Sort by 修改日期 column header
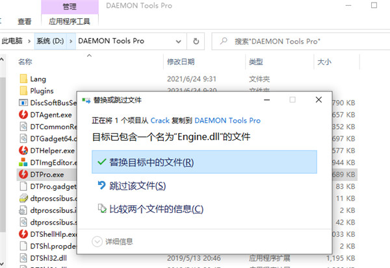Screen dimensions: 390x268 click(181, 62)
